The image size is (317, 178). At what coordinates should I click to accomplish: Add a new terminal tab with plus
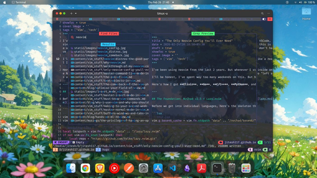(x=71, y=13)
